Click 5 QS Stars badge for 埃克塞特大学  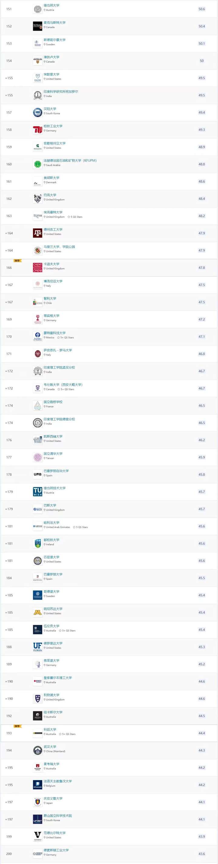[75, 217]
